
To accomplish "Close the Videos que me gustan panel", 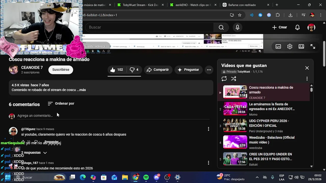I will click(307, 68).
